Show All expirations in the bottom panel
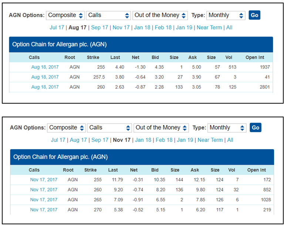The image size is (287, 228). (230, 140)
